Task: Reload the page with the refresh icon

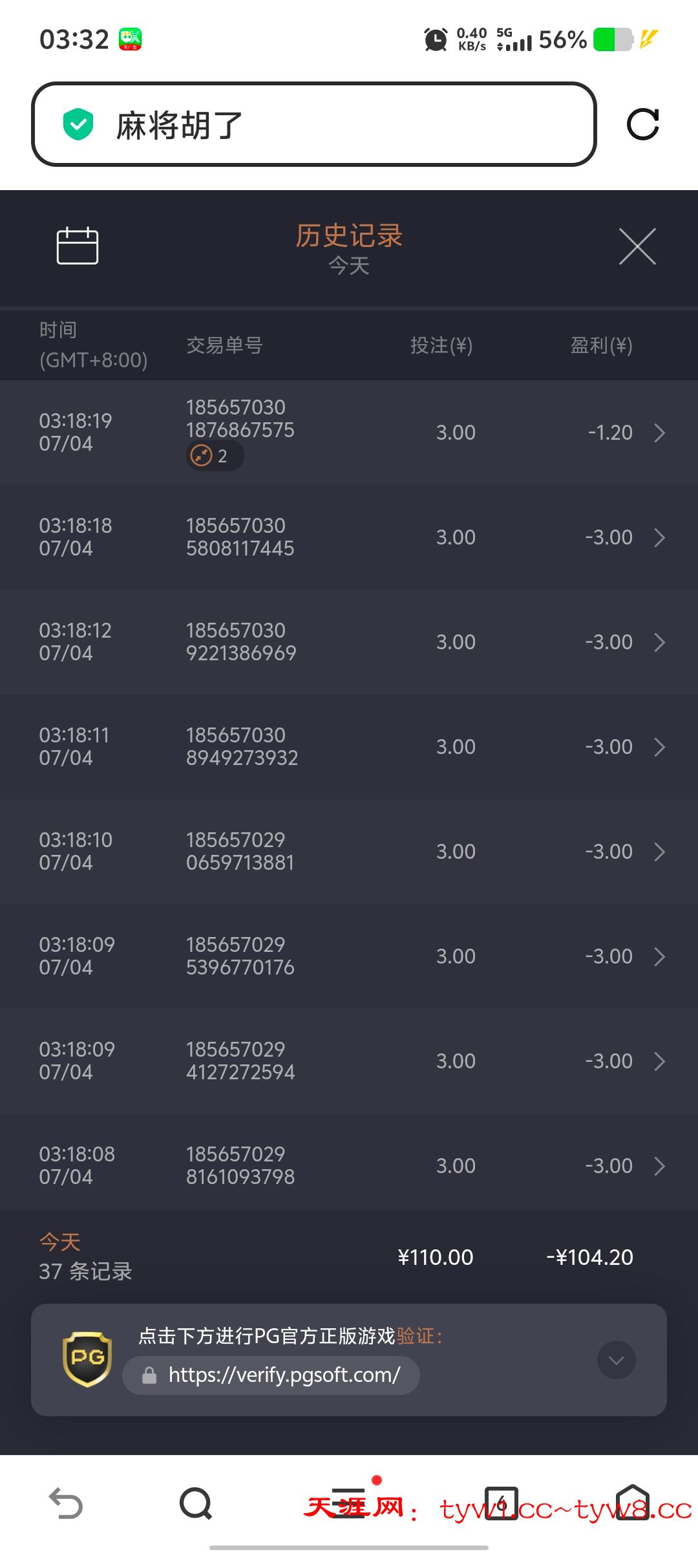Action: click(x=642, y=124)
